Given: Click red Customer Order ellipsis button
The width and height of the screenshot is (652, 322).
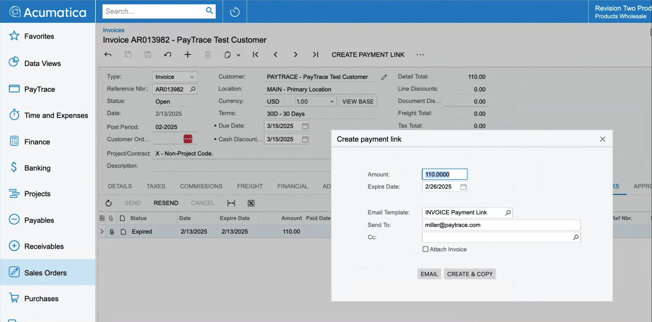Looking at the screenshot, I should (188, 139).
